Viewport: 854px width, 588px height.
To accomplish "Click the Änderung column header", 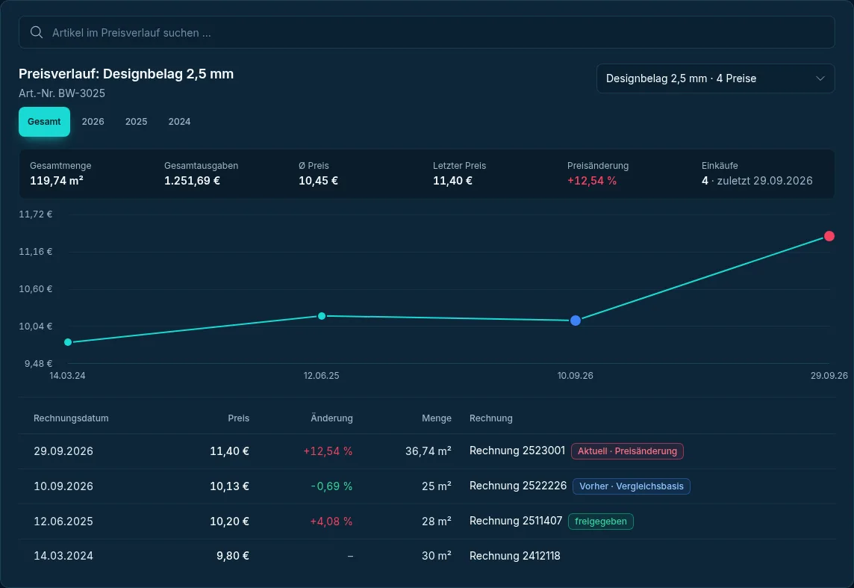I will point(331,418).
